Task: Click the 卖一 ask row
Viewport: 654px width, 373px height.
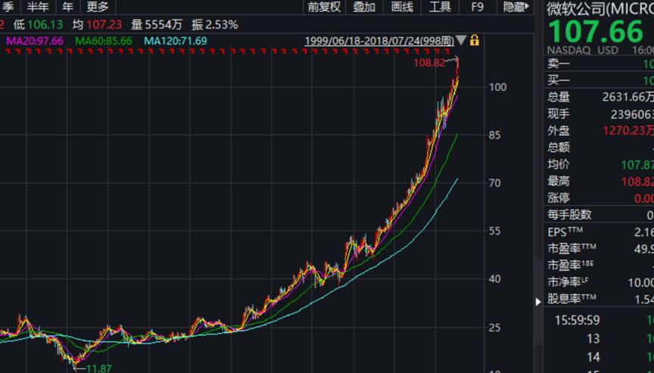Action: (x=600, y=64)
